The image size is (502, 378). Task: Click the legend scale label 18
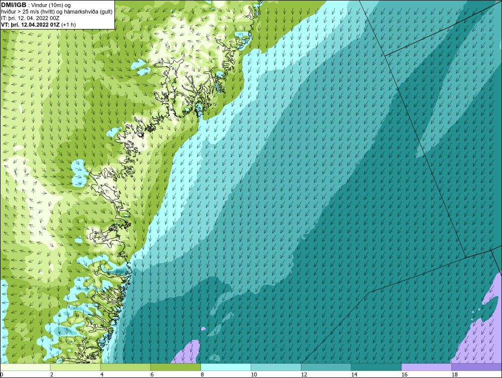(454, 374)
